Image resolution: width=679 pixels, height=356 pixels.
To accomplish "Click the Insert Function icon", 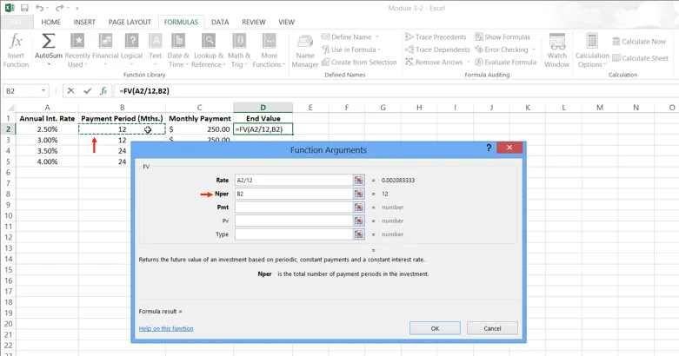I will [x=16, y=50].
